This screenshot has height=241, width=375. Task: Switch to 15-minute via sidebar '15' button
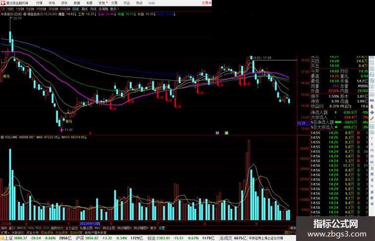coord(372,150)
